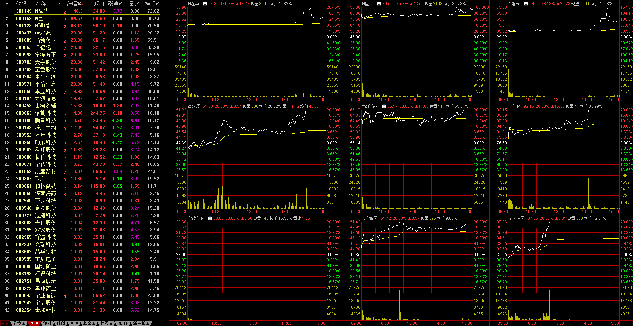Select stock code 300364 中文在线
The width and height of the screenshot is (633, 326).
pos(24,77)
